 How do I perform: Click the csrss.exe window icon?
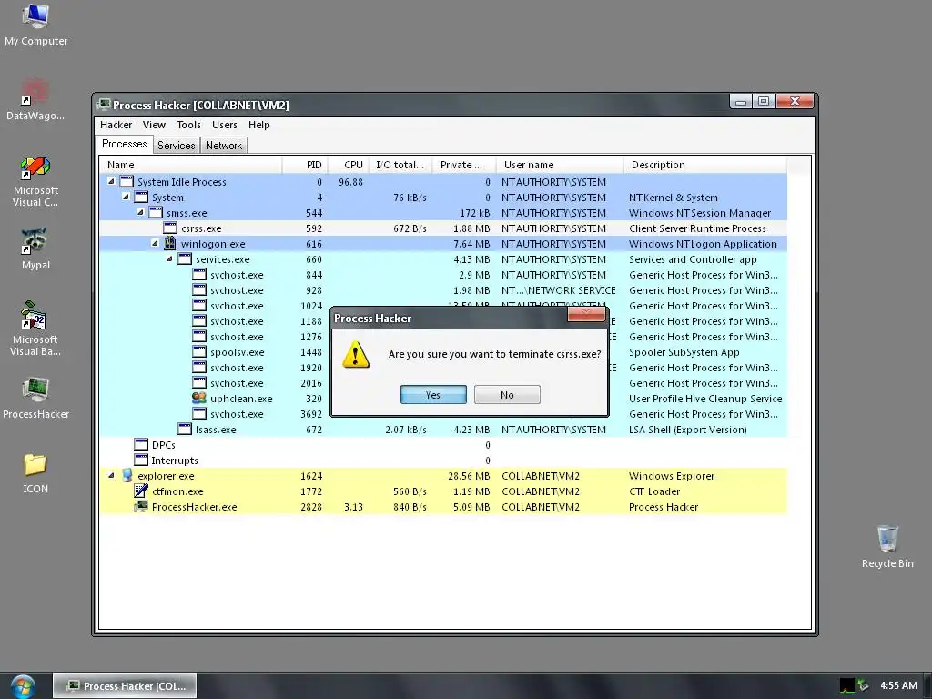(170, 228)
